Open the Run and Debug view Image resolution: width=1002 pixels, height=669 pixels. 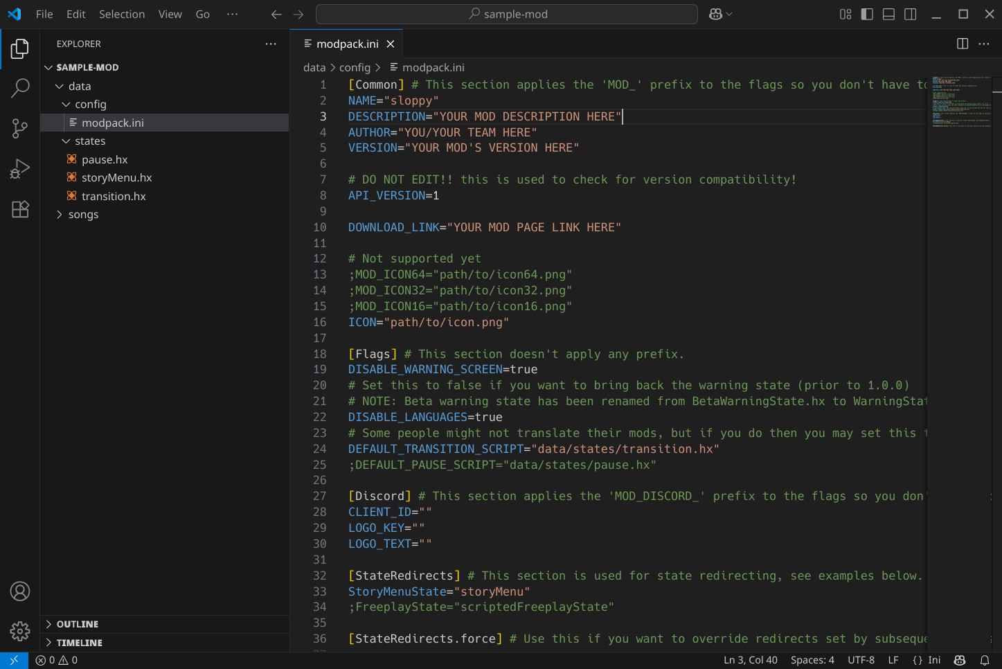(x=20, y=168)
